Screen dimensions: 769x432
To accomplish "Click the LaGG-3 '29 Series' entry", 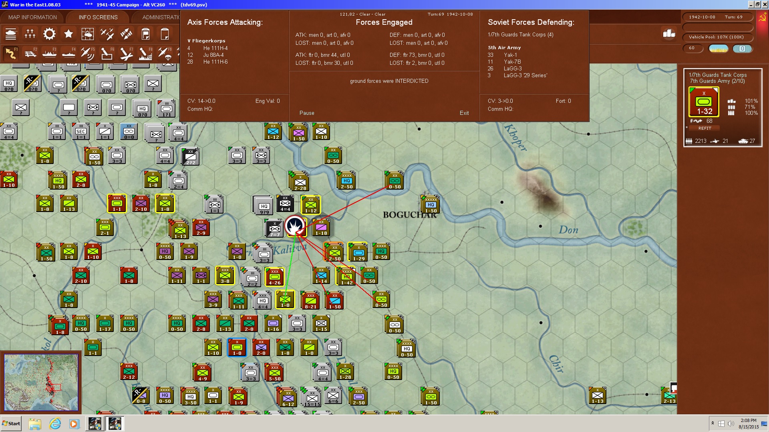I will [525, 76].
